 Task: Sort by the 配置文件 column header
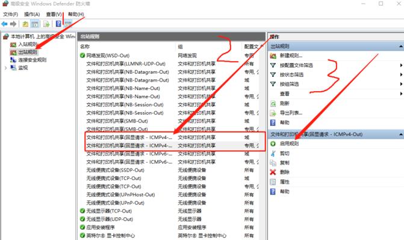click(x=252, y=46)
